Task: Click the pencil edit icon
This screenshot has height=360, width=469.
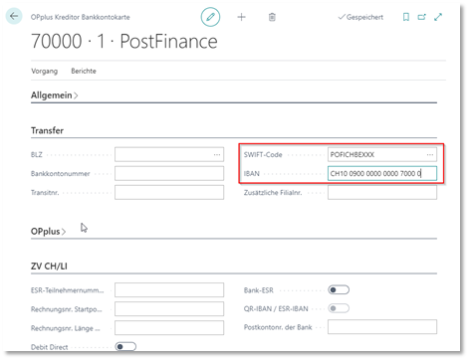Action: pos(210,17)
